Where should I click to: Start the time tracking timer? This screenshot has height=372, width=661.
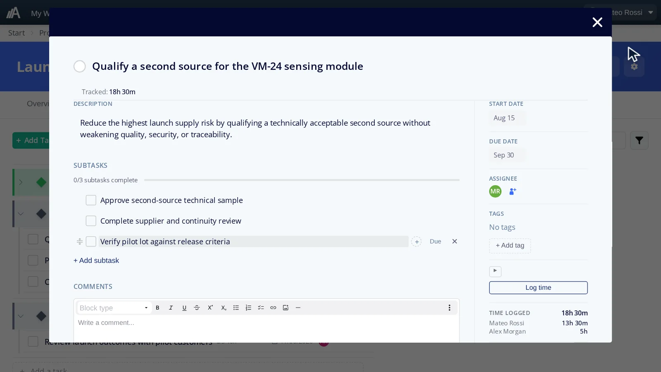[x=495, y=271]
